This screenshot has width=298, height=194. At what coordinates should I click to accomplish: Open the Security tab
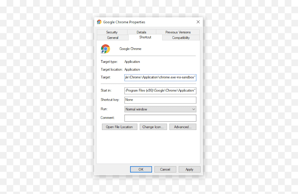point(112,32)
